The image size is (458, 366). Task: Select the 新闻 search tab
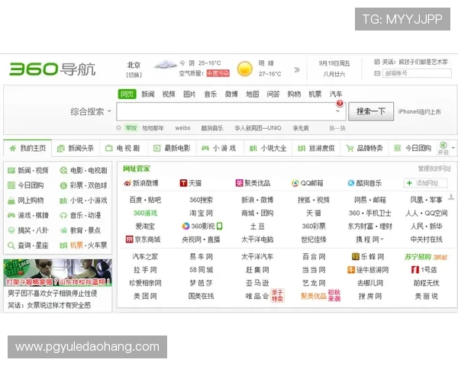click(148, 94)
